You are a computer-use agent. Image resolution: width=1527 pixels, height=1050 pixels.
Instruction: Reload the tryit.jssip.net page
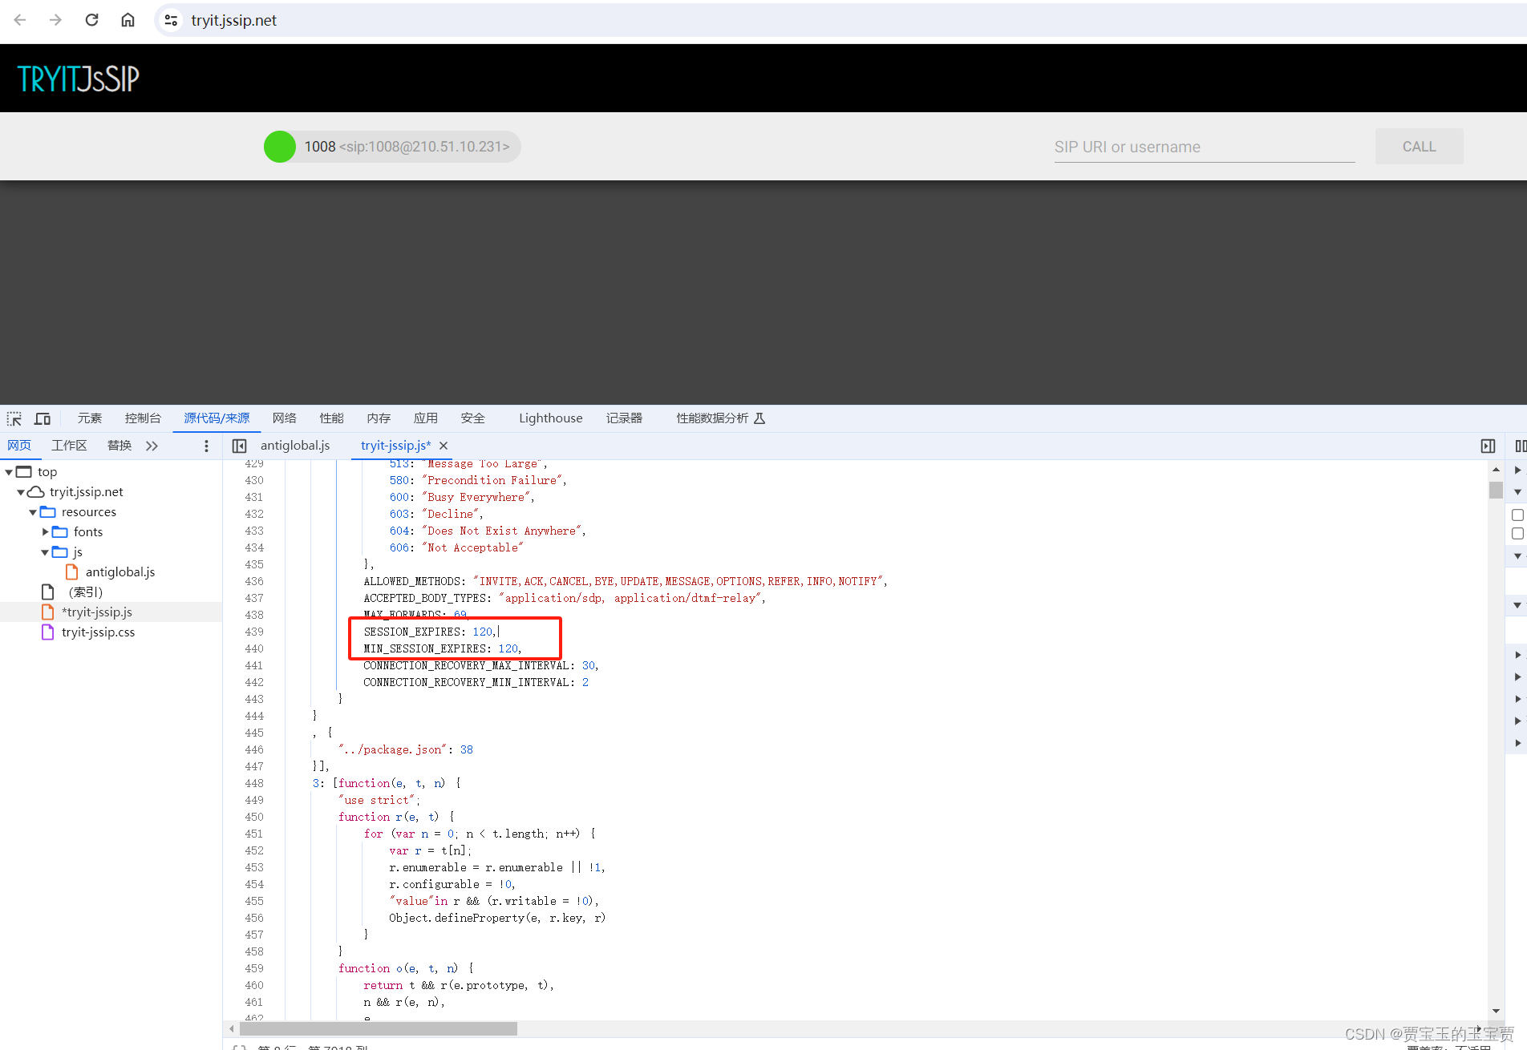click(x=91, y=20)
